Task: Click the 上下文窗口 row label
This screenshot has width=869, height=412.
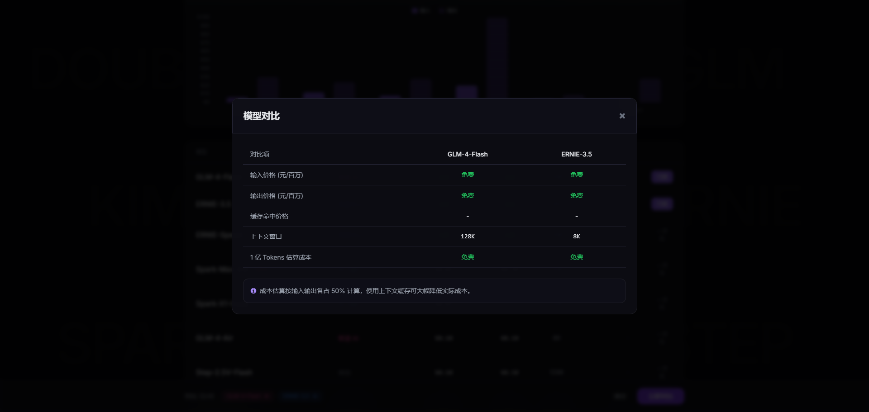Action: (x=266, y=237)
